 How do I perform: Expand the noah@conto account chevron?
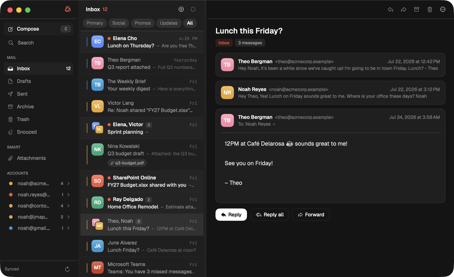68,206
